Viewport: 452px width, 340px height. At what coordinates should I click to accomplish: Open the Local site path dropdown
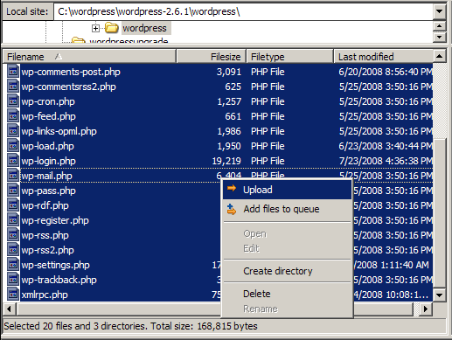pos(439,11)
